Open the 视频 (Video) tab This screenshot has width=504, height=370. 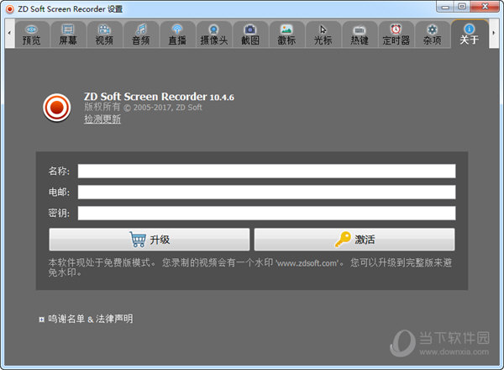(104, 34)
